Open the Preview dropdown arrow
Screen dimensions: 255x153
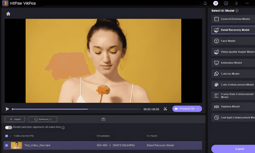tap(198, 109)
